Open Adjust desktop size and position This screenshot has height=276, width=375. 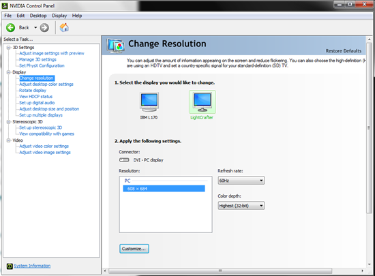49,109
